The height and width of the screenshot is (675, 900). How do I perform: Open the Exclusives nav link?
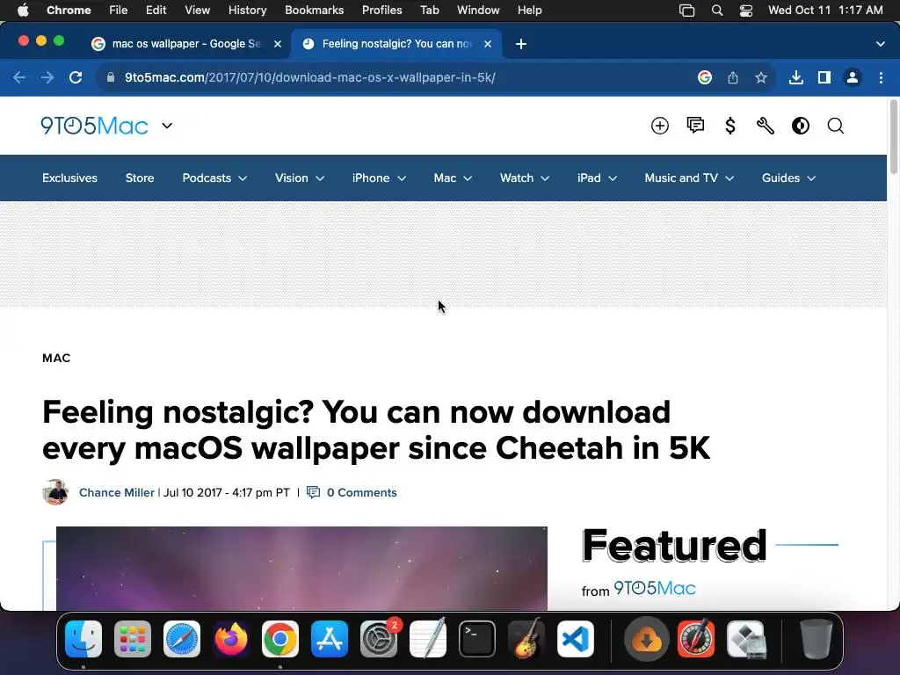point(70,178)
